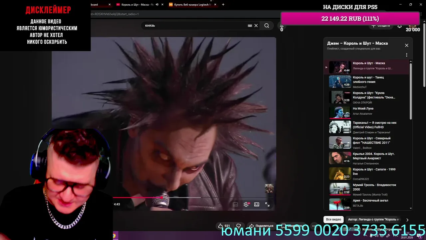
Task: Close the Король и Шут - Маска tab
Action: point(162,5)
